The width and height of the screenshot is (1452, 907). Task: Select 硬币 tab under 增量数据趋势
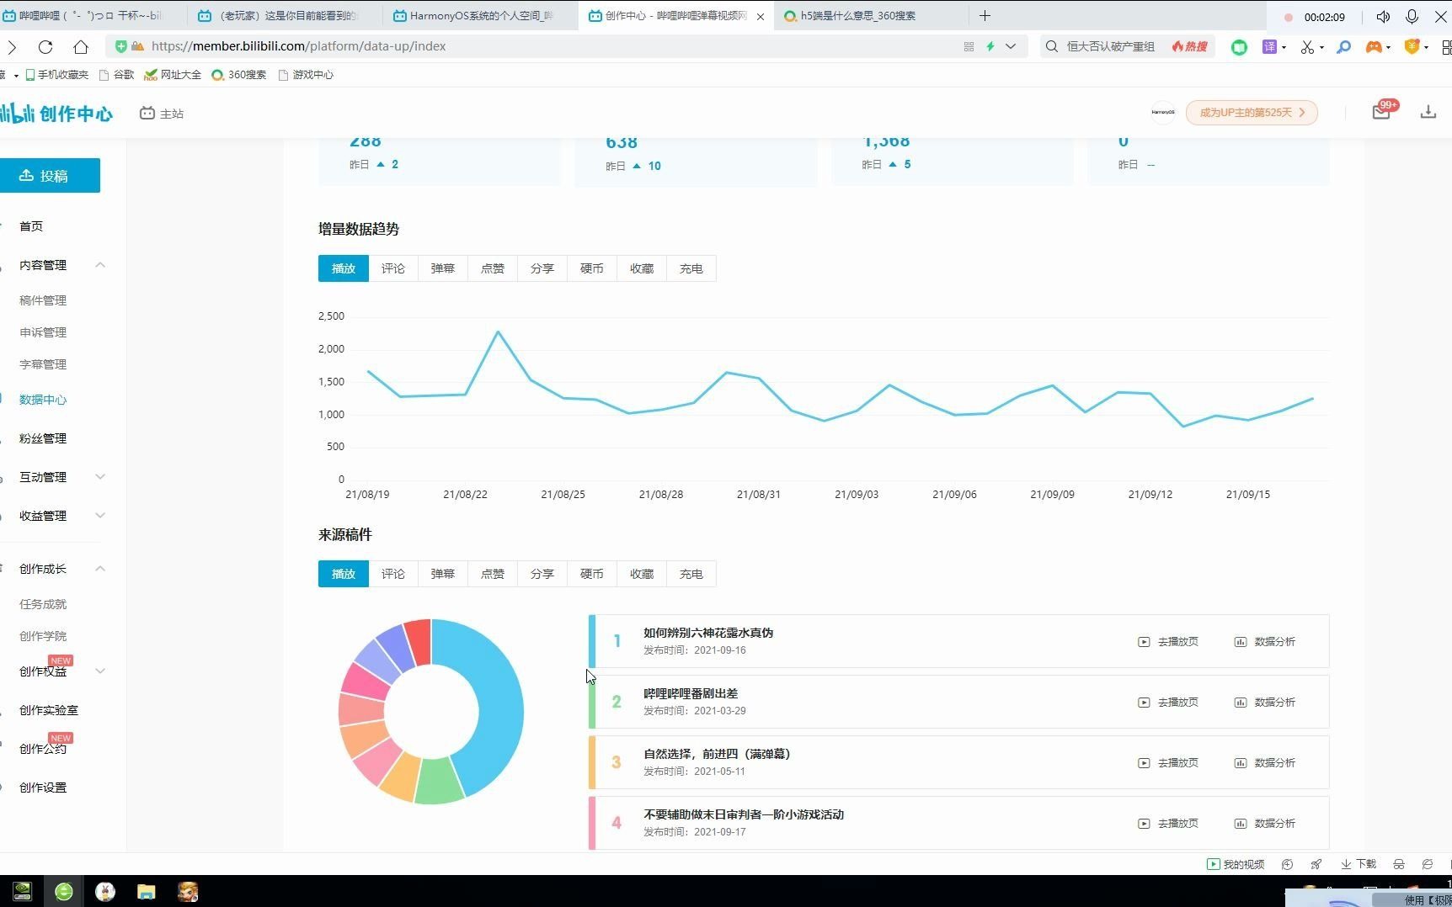[592, 268]
